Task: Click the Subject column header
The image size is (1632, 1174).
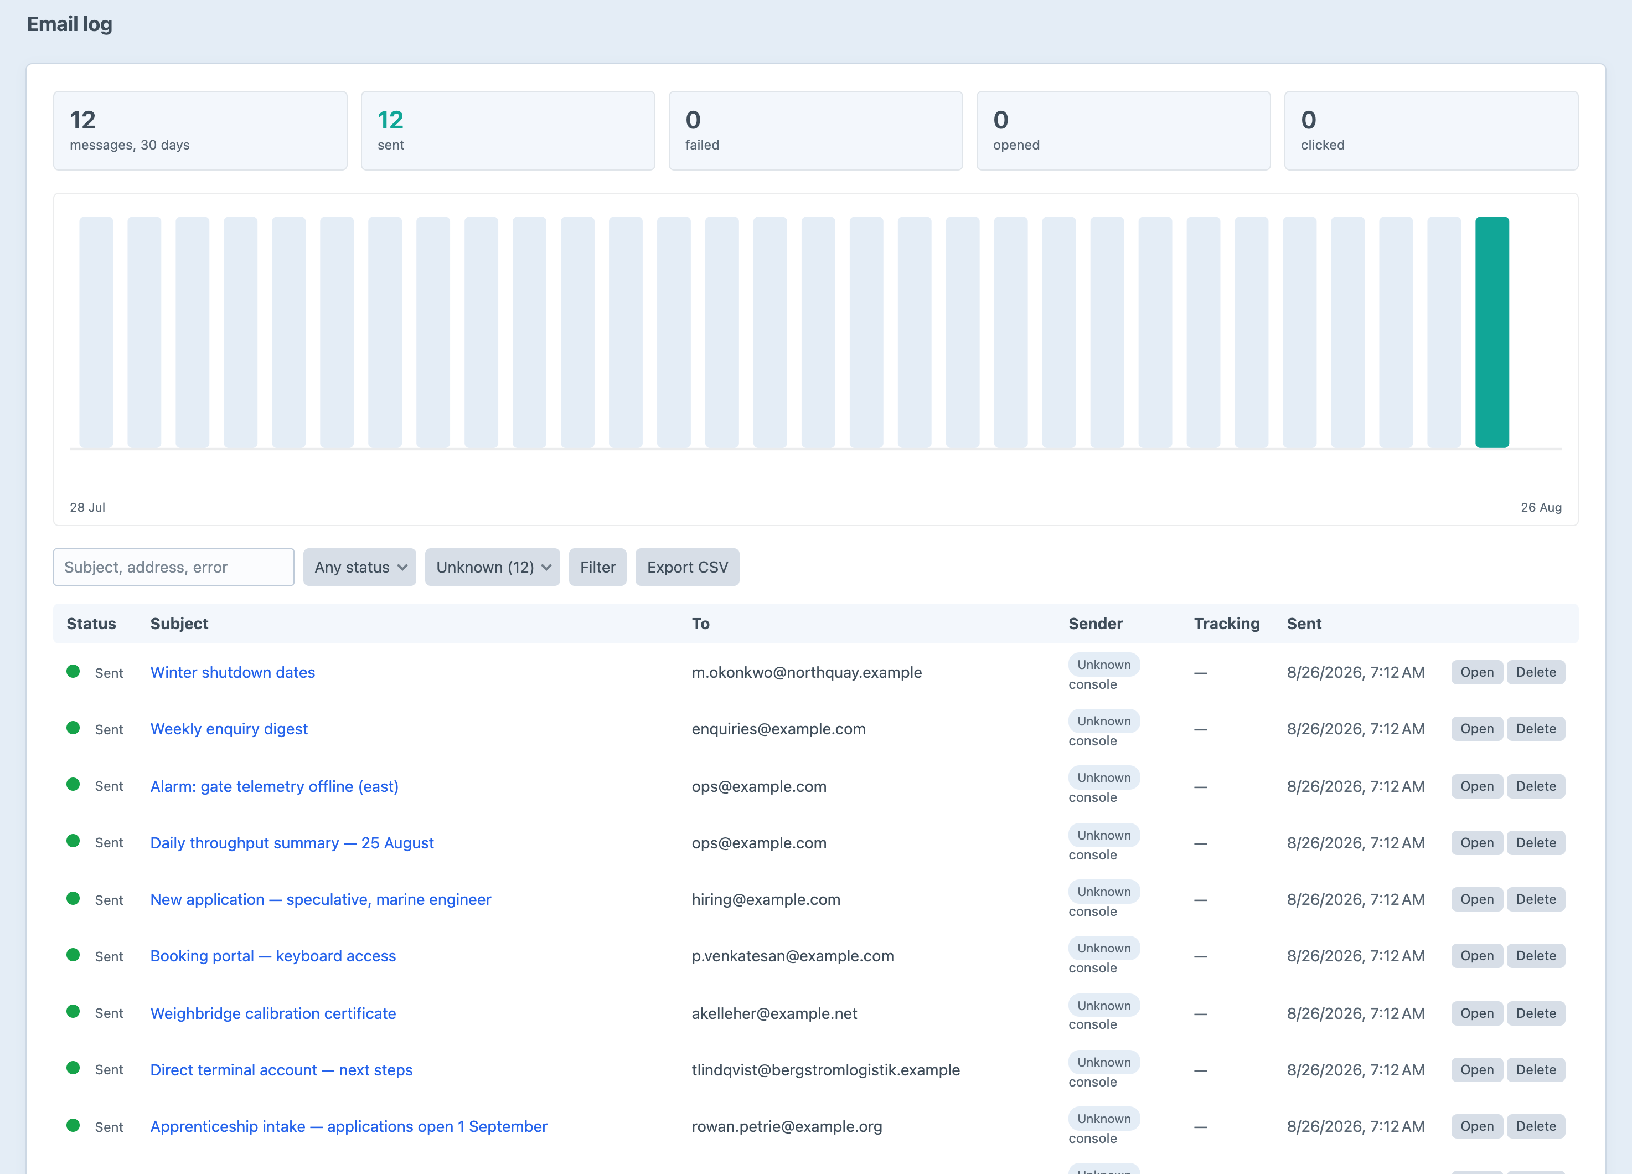Action: (x=179, y=624)
